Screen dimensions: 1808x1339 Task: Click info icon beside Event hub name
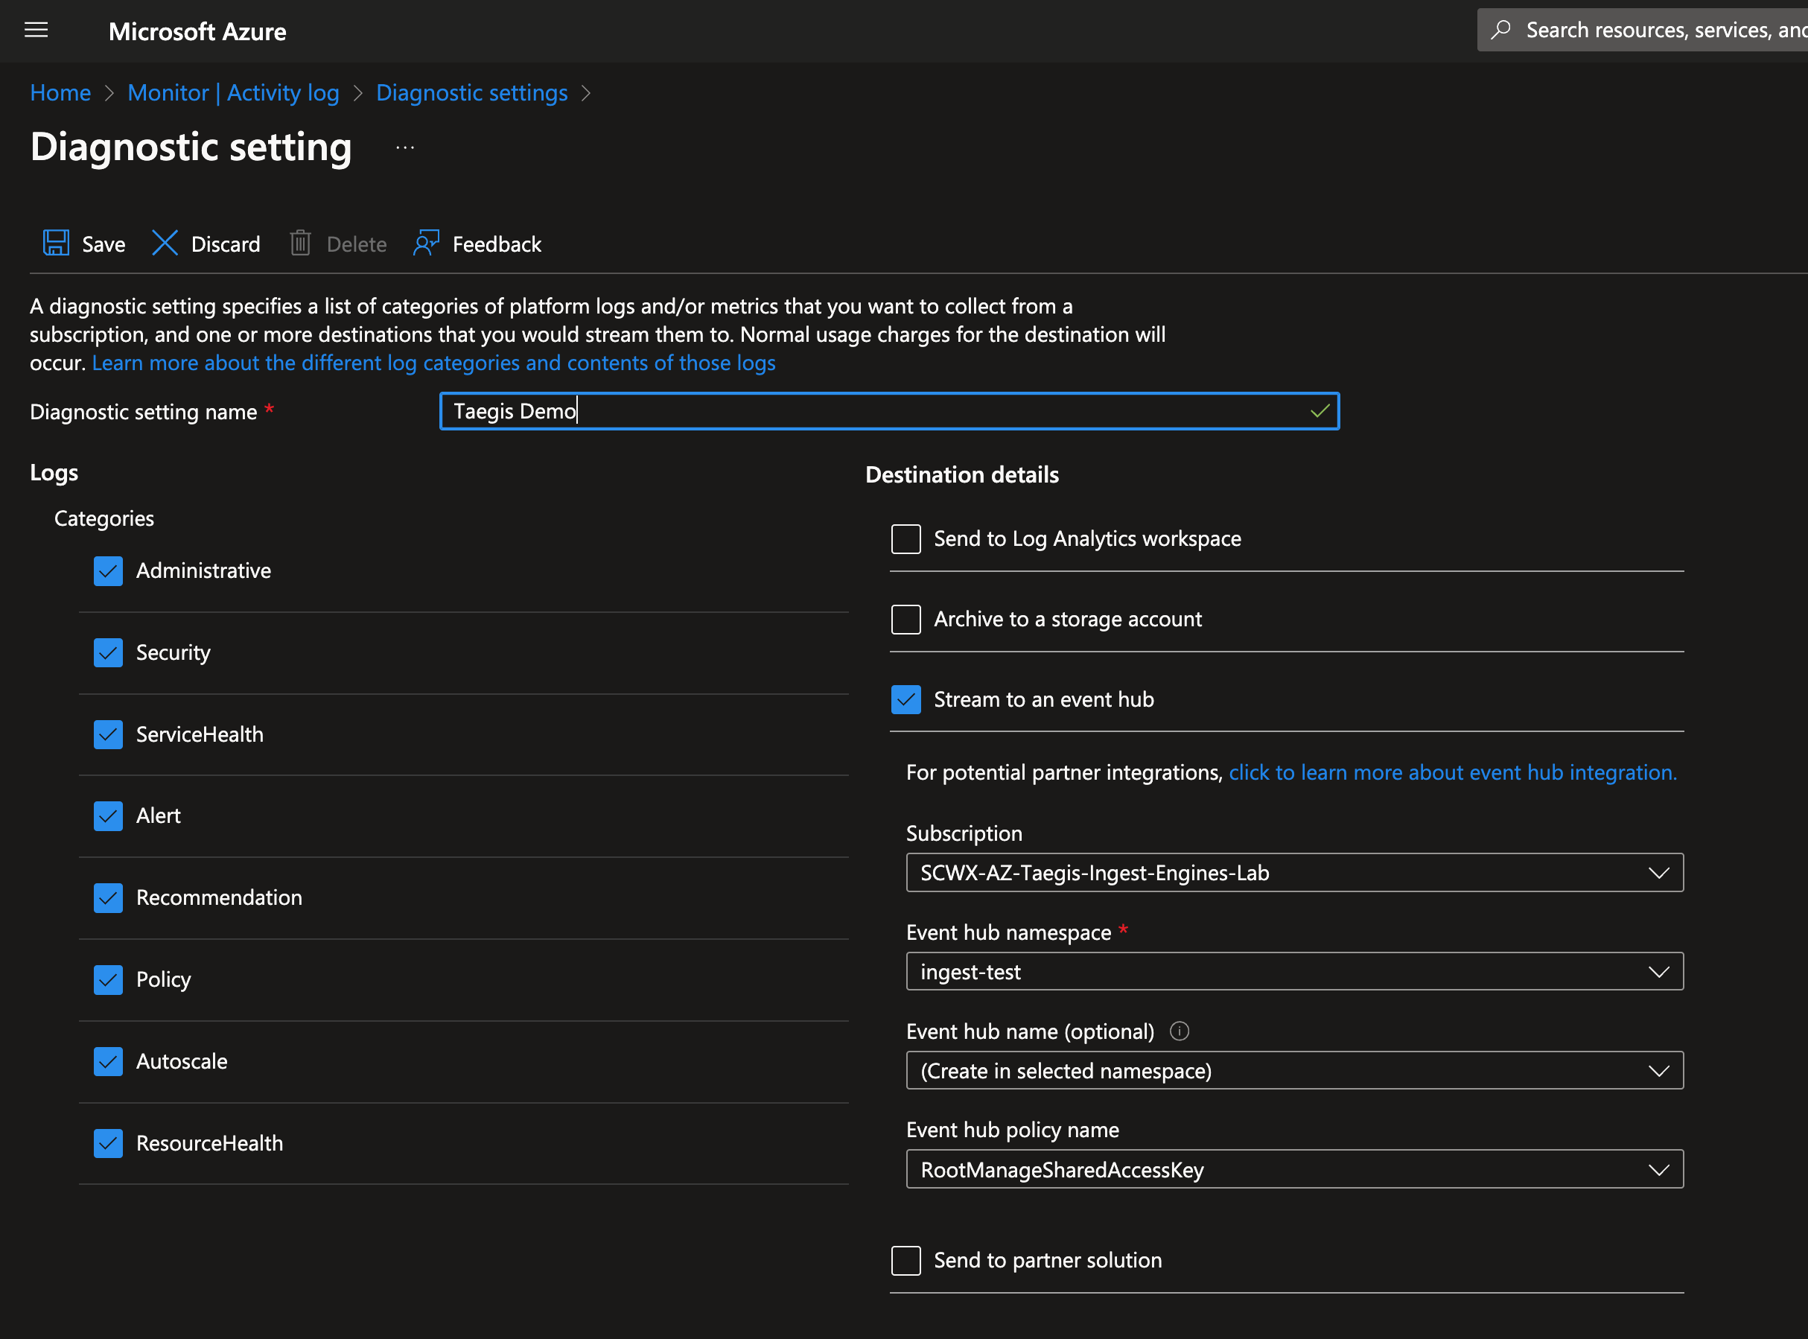[1179, 1031]
